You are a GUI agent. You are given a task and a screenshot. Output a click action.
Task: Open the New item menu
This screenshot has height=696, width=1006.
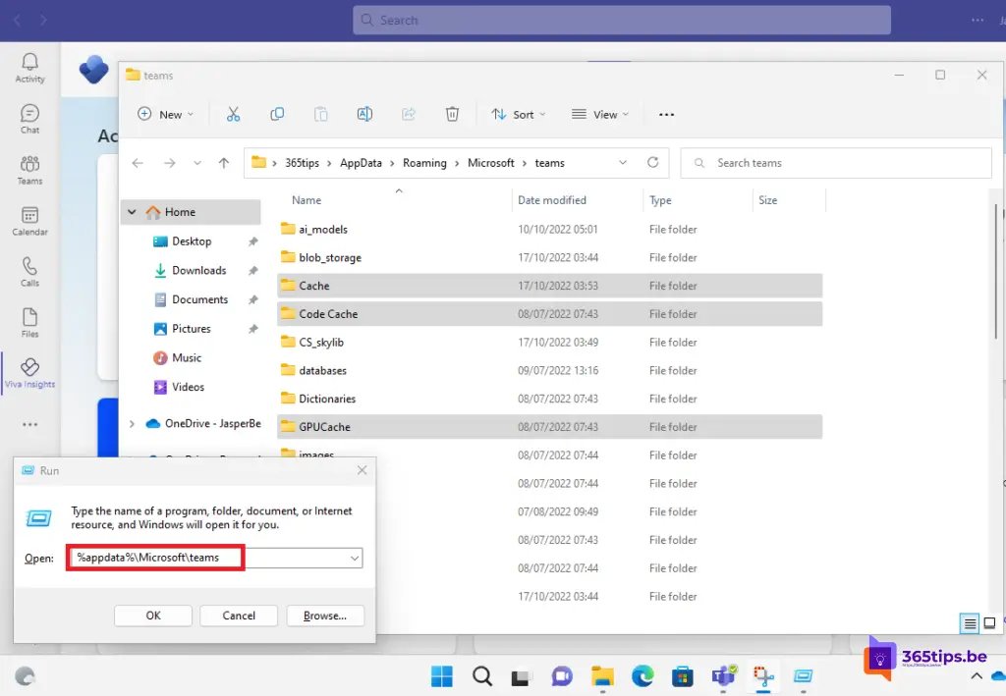tap(165, 114)
